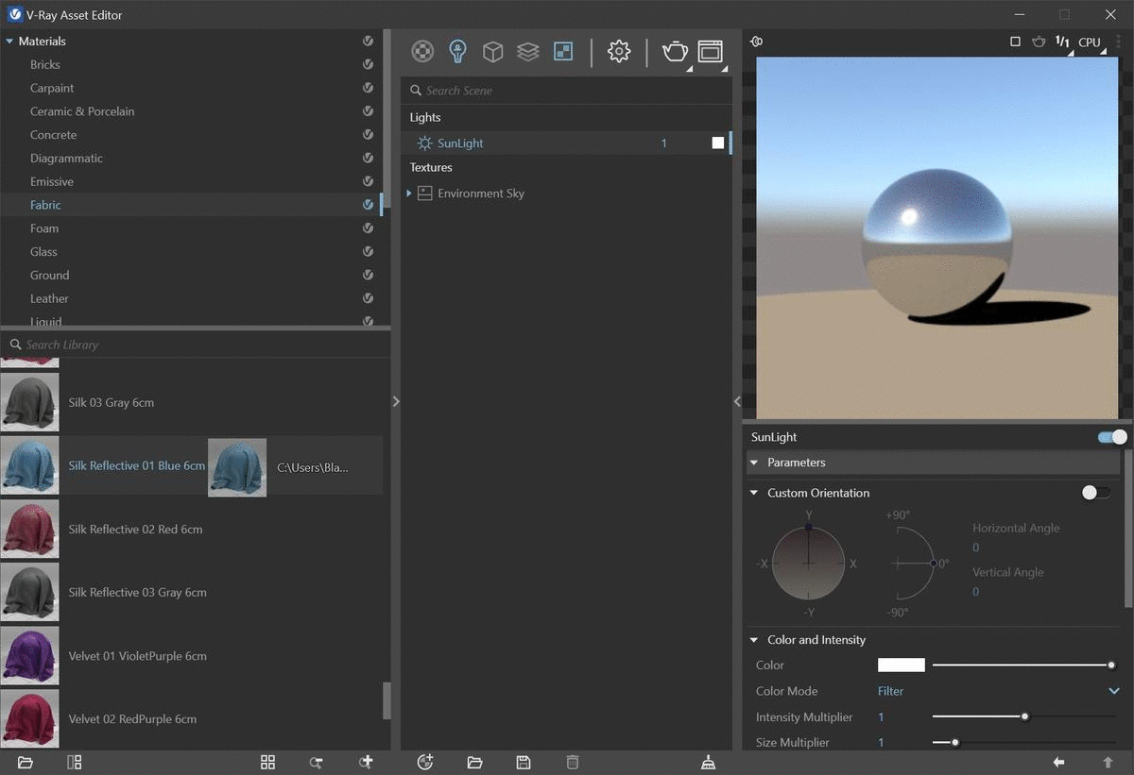Show the V-Ray frame buffer window

point(710,51)
